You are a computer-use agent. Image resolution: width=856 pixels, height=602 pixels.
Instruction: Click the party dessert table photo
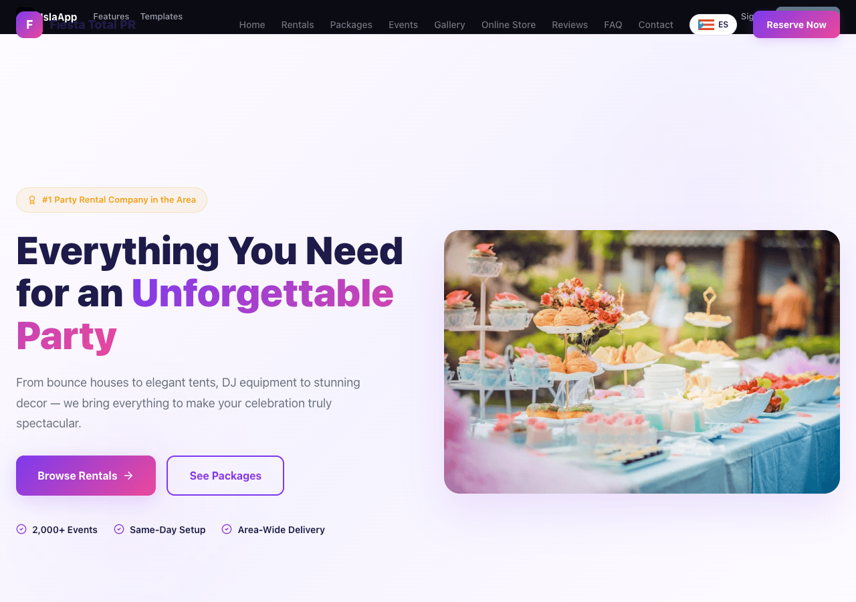(x=642, y=362)
